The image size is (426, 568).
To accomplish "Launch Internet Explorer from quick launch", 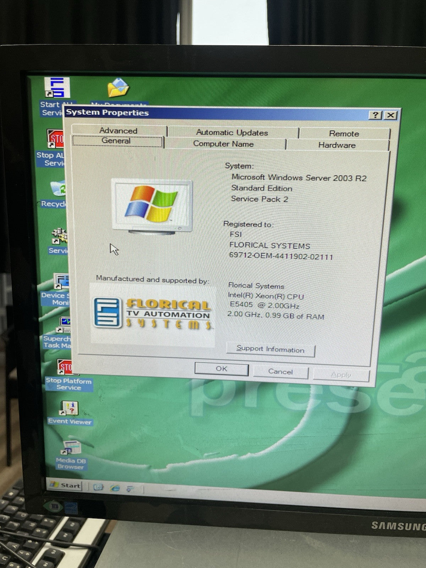I will [115, 488].
